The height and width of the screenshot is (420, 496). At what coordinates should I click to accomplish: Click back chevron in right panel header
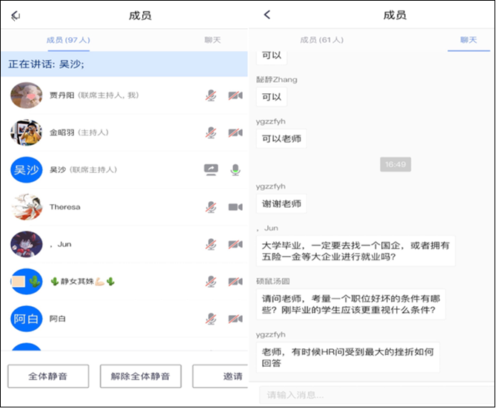pyautogui.click(x=267, y=15)
